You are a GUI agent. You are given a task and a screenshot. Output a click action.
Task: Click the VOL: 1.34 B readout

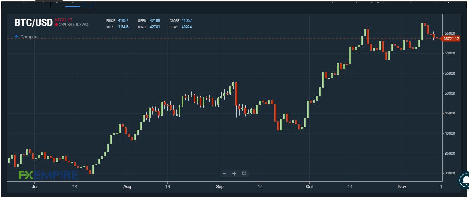[x=117, y=27]
